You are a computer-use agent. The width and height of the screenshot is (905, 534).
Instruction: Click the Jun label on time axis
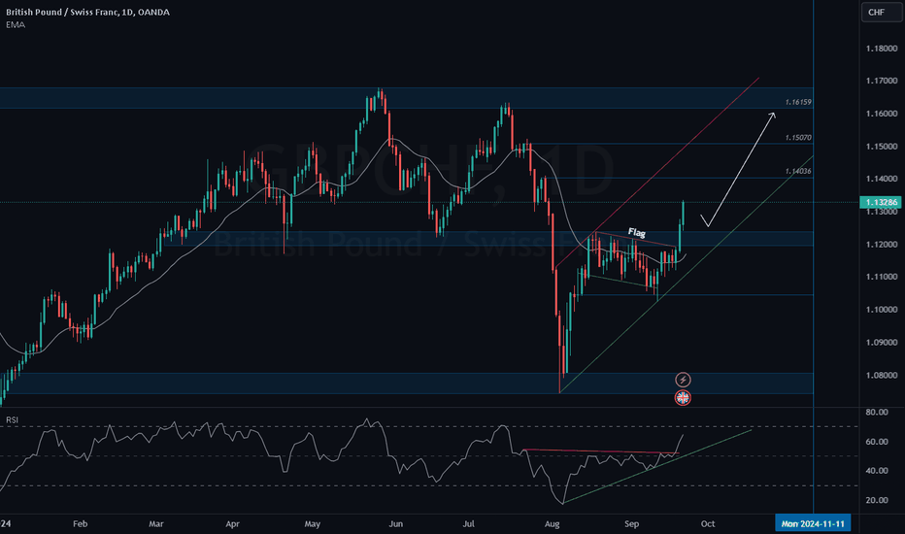395,524
